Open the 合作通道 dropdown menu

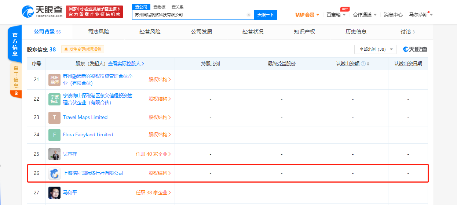(365, 15)
